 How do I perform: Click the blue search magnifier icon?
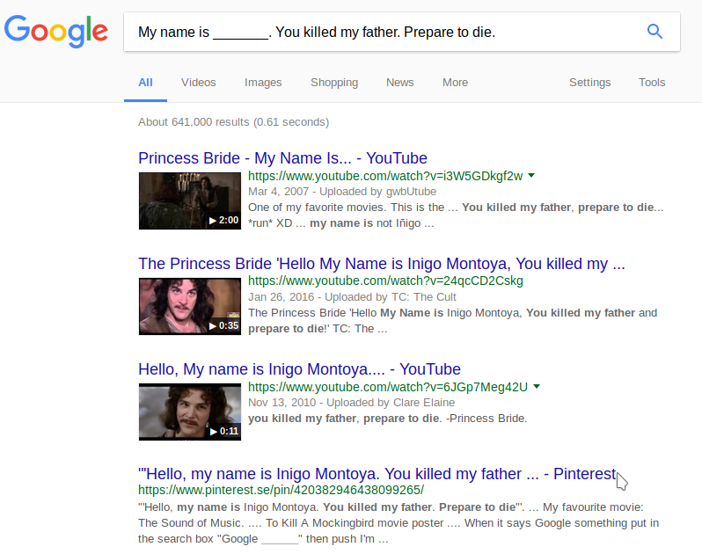click(654, 32)
